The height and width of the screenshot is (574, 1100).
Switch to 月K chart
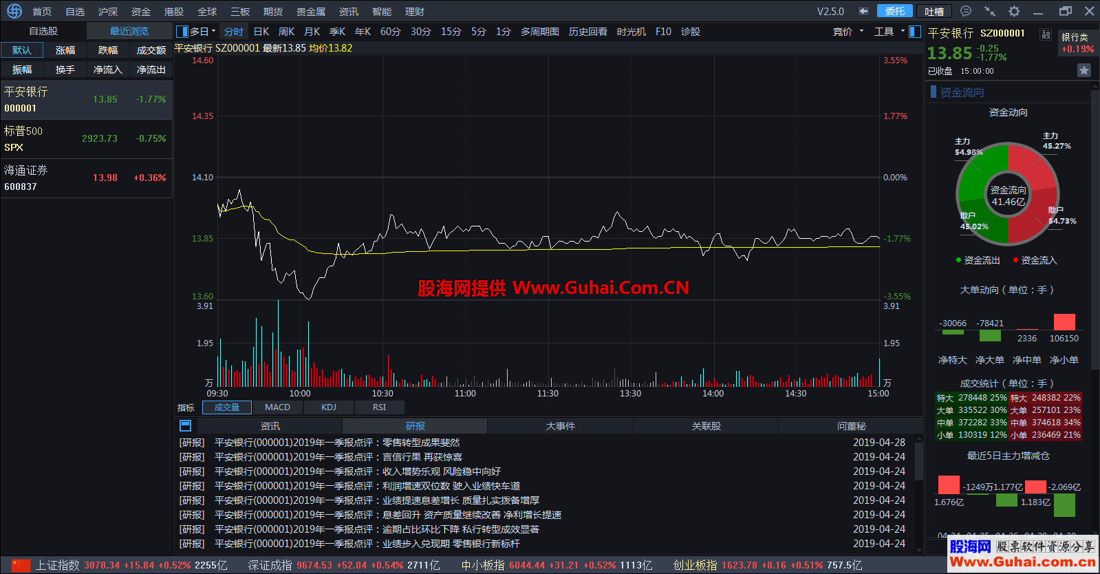click(x=312, y=32)
